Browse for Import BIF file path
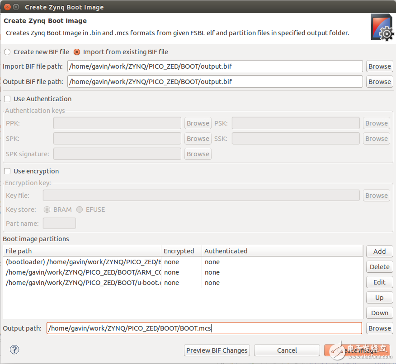Screen dimensions: 396x364 pos(379,66)
